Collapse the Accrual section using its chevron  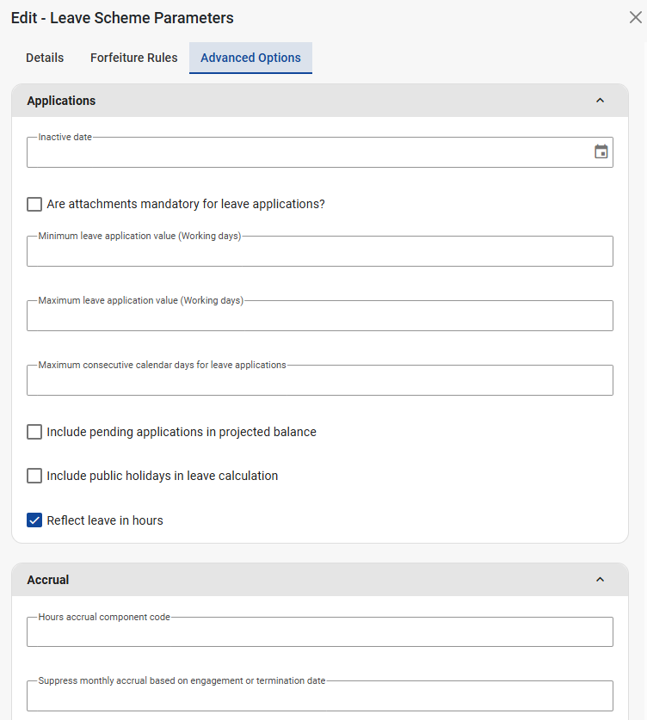click(600, 580)
